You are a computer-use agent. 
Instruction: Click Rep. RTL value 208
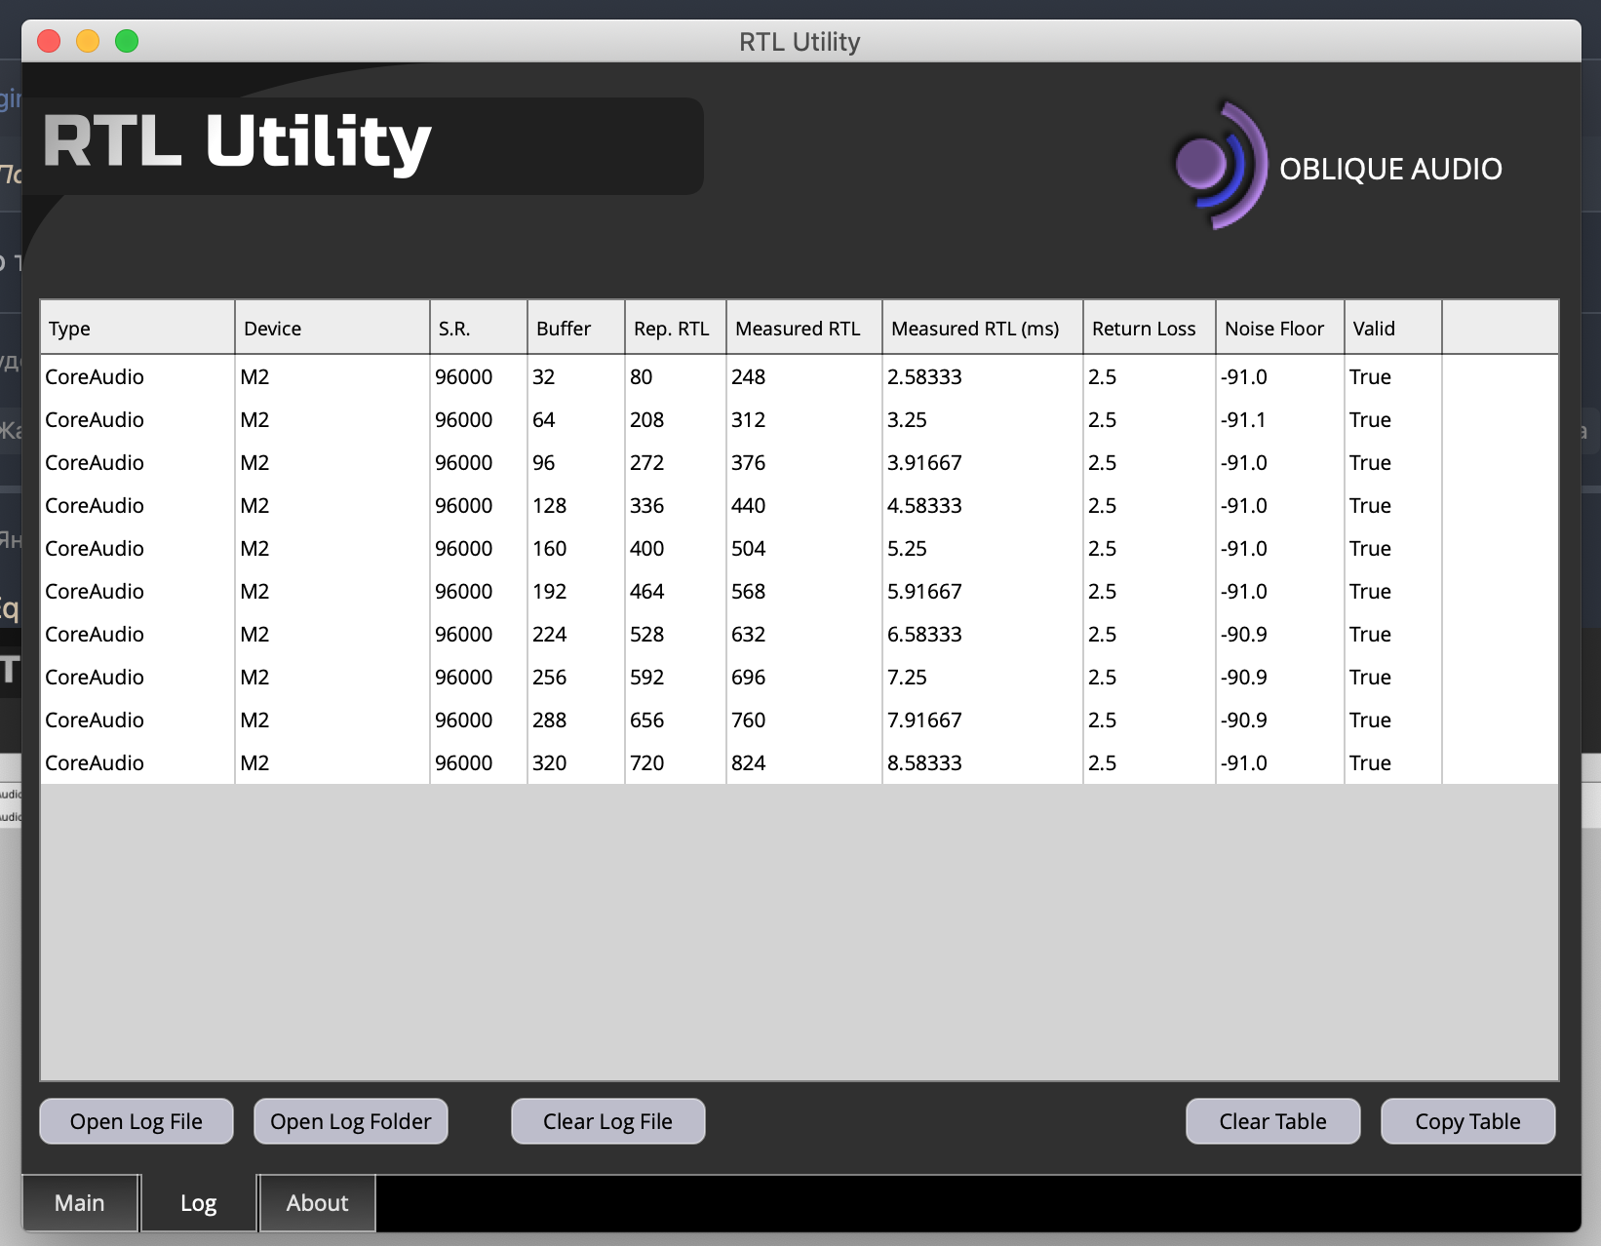676,419
